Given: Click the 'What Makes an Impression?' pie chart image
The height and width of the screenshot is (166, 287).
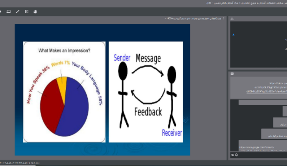Looking at the screenshot, I should pyautogui.click(x=64, y=92).
